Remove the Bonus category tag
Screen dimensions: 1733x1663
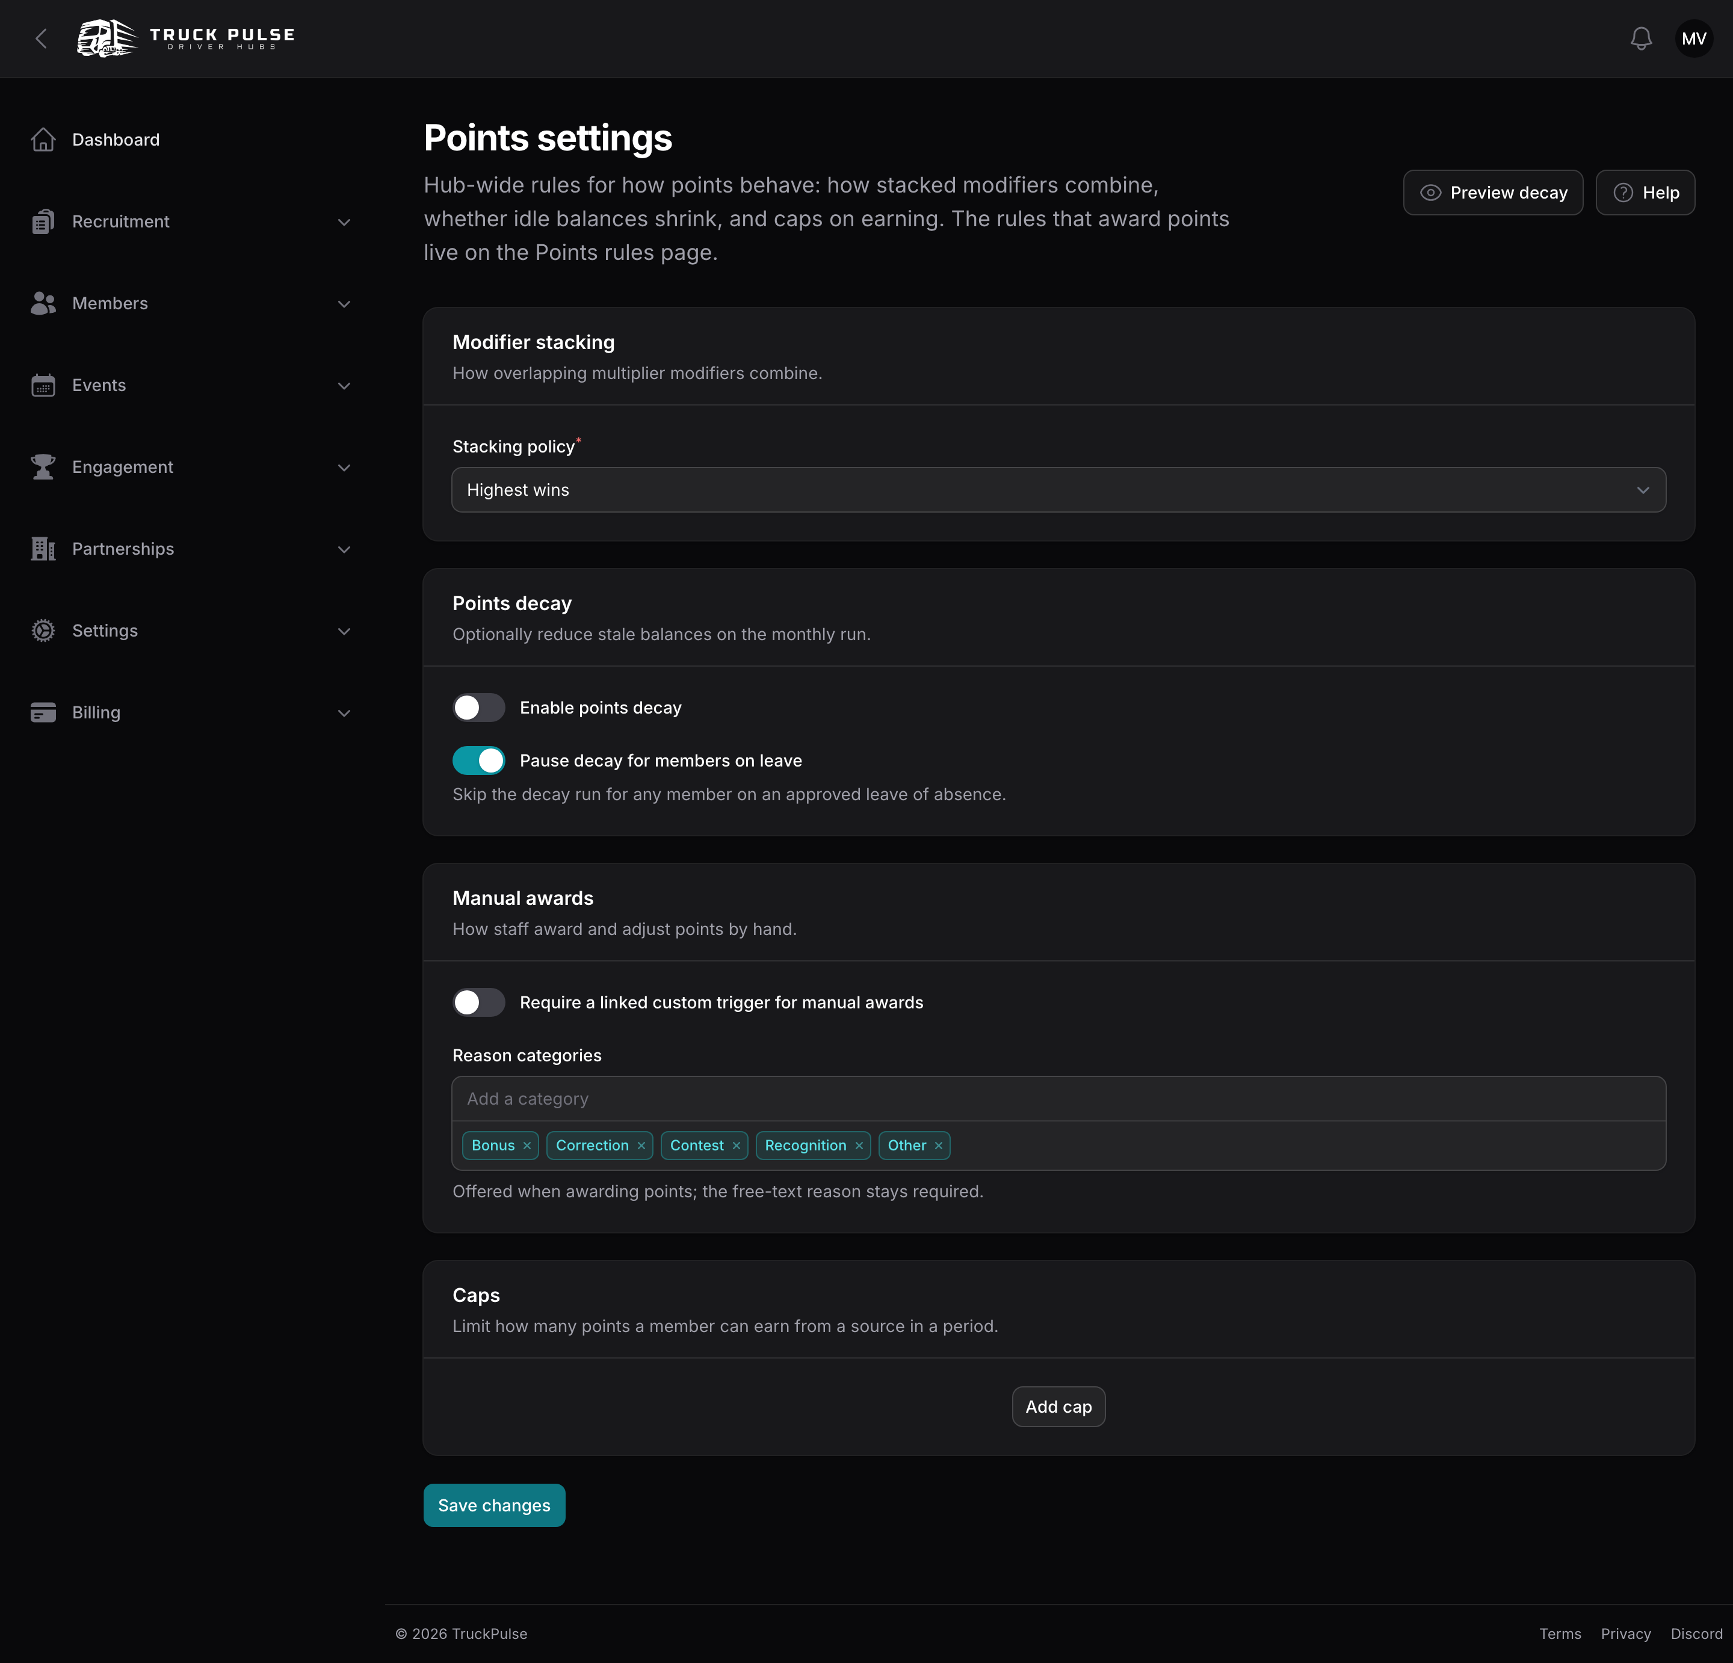coord(527,1146)
